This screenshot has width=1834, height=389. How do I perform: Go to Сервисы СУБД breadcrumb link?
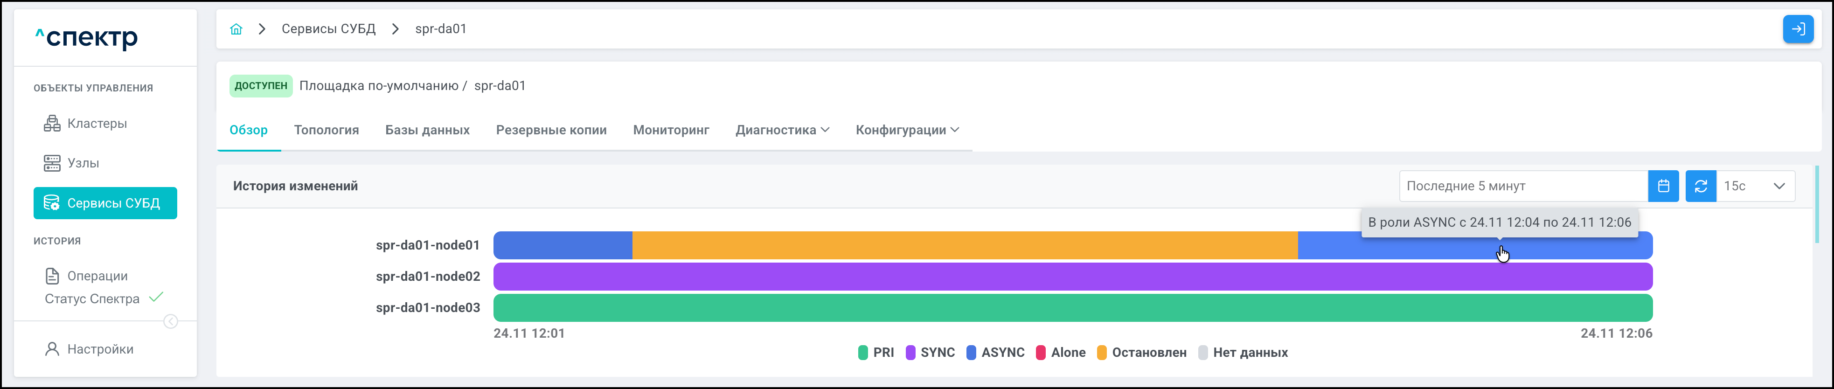pyautogui.click(x=328, y=29)
